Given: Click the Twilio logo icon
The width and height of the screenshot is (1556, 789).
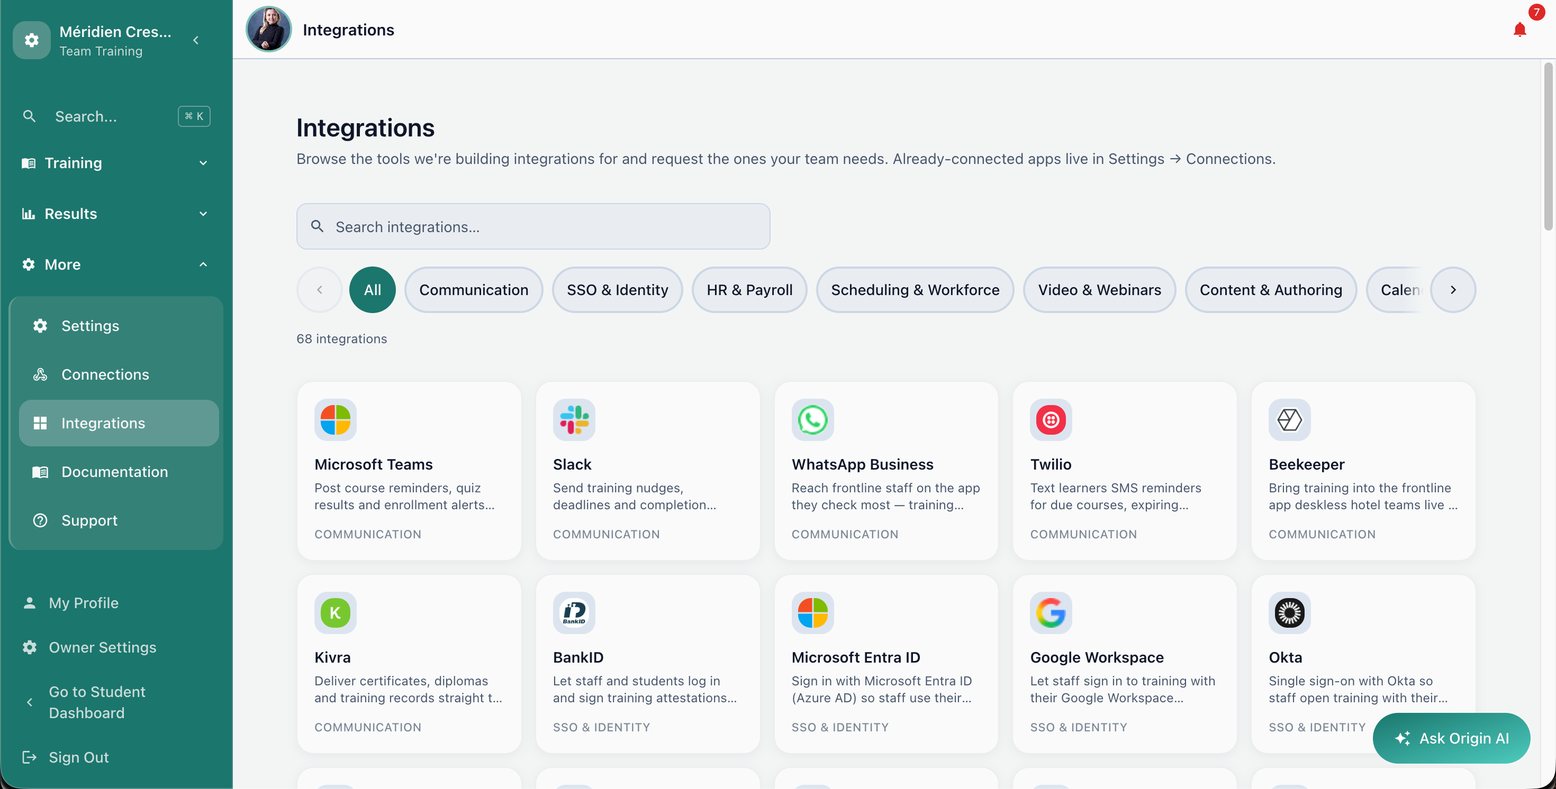Looking at the screenshot, I should tap(1051, 419).
